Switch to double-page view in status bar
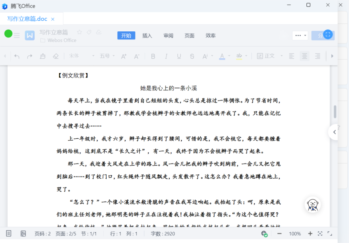 [23, 233]
